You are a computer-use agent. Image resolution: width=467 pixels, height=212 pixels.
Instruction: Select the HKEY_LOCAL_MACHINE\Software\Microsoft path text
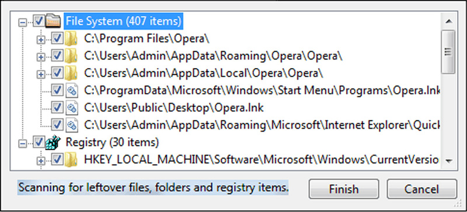[261, 160]
